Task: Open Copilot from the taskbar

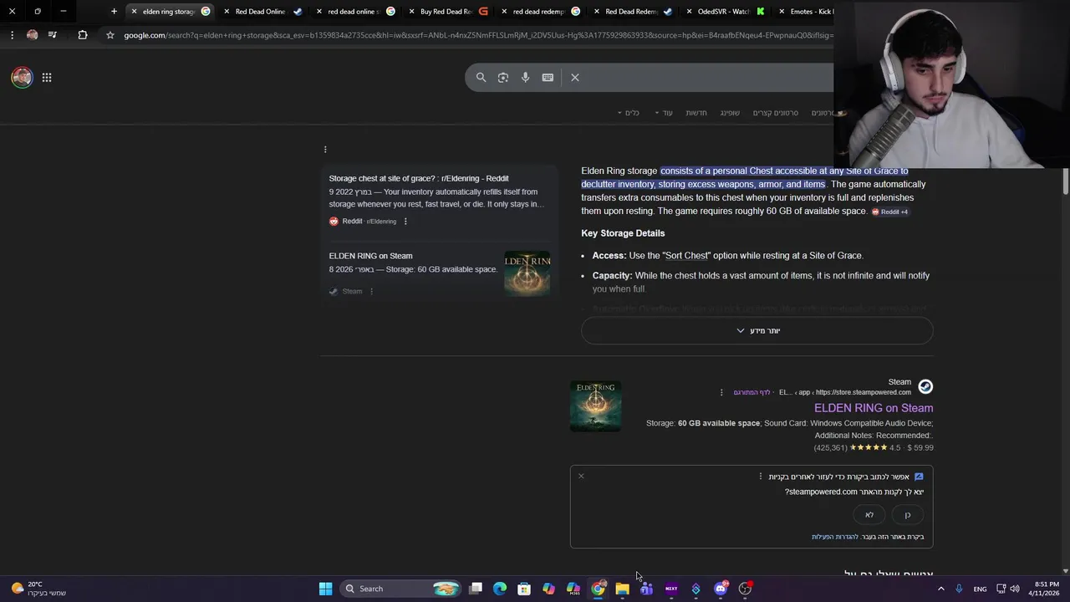Action: pyautogui.click(x=548, y=589)
